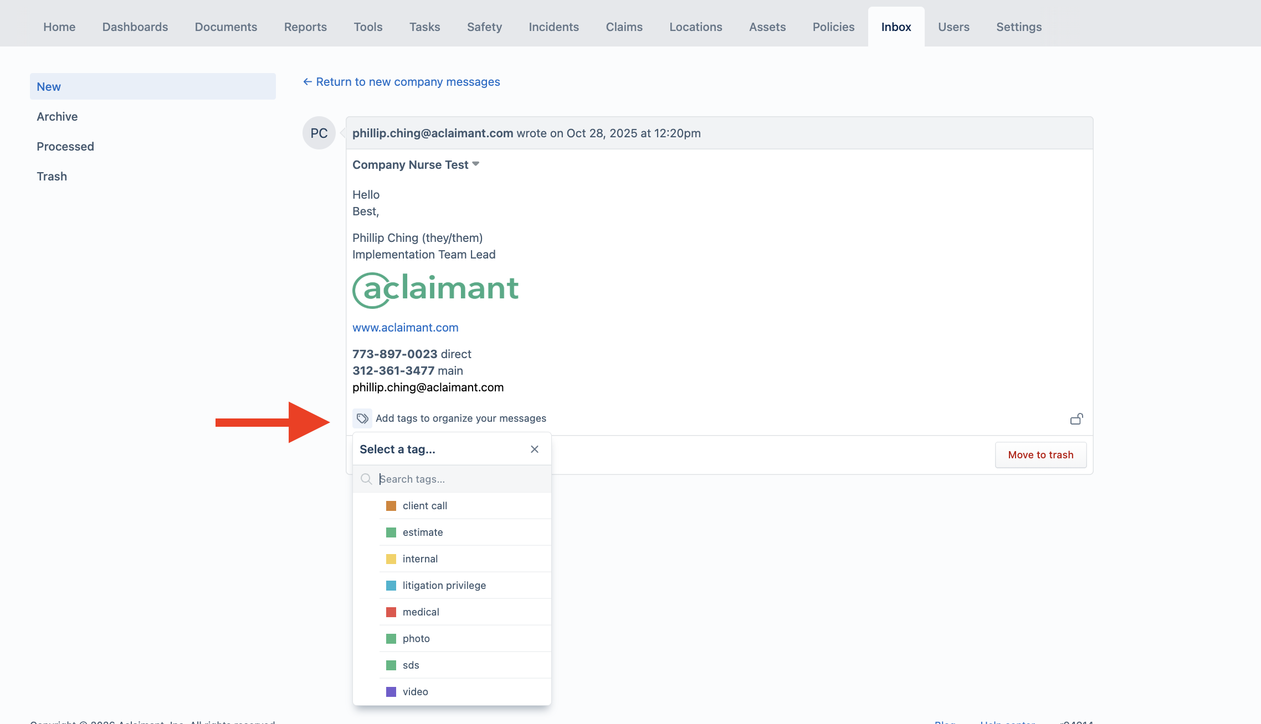Focus the Search tags input field
Screen dimensions: 1261x724
(x=452, y=479)
